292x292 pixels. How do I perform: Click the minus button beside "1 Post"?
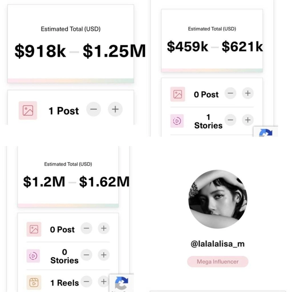pos(93,109)
